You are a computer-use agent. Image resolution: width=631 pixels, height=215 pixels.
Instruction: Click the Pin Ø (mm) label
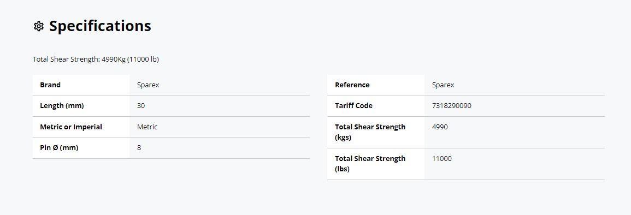point(59,148)
